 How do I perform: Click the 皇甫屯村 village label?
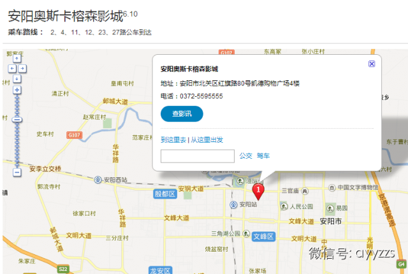pyautogui.click(x=122, y=83)
